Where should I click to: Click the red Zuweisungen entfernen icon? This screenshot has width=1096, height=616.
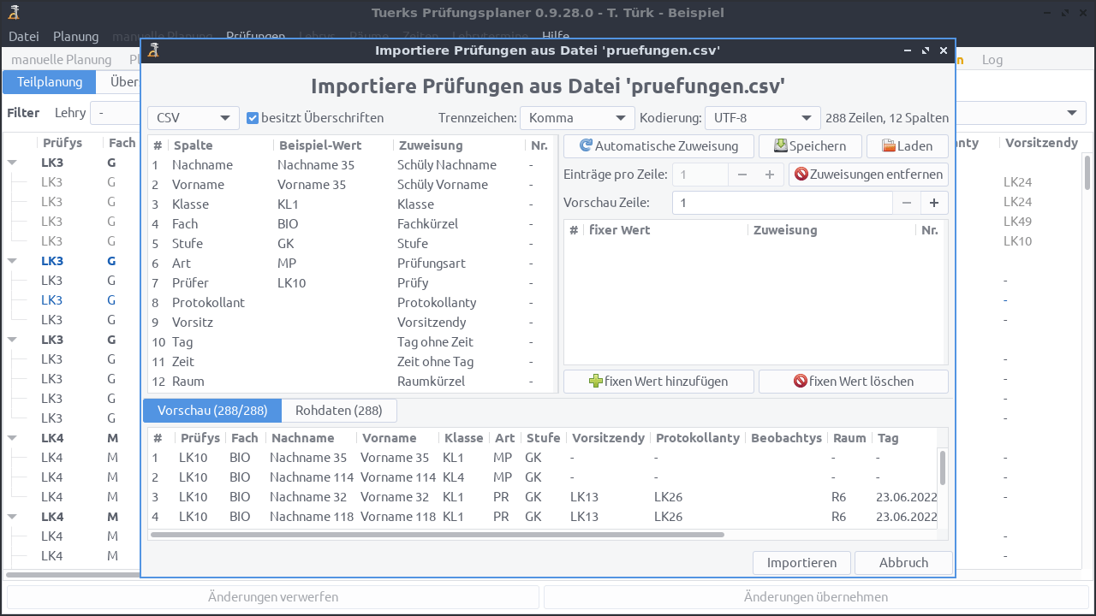click(x=801, y=175)
